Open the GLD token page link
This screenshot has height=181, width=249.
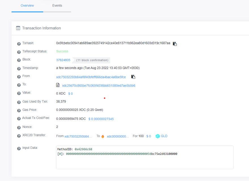pyautogui.click(x=164, y=136)
